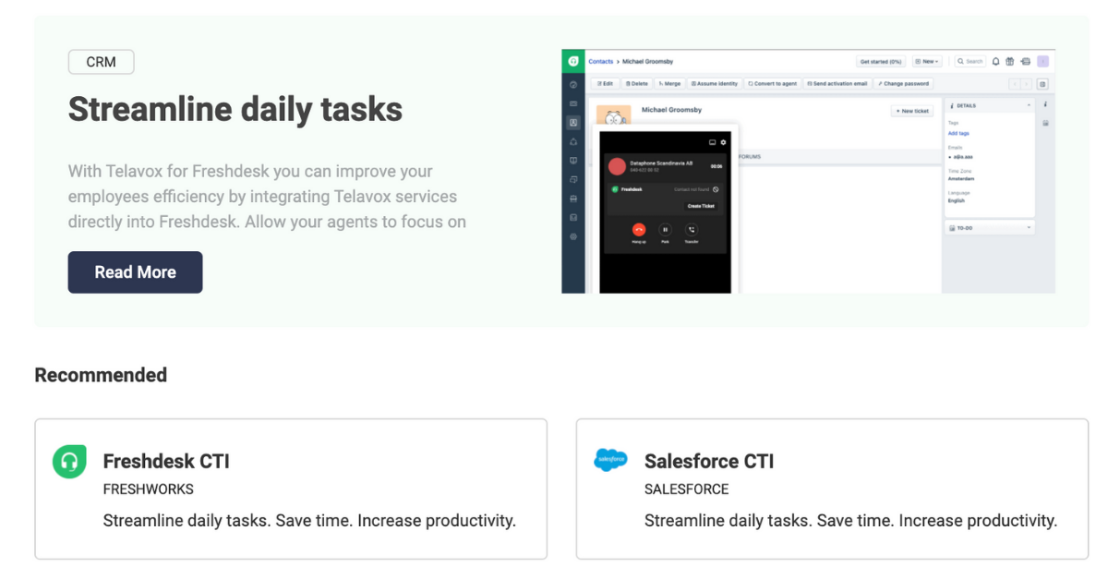Open the Freshdesk integration screenshot preview
The image size is (1108, 567).
tap(808, 172)
